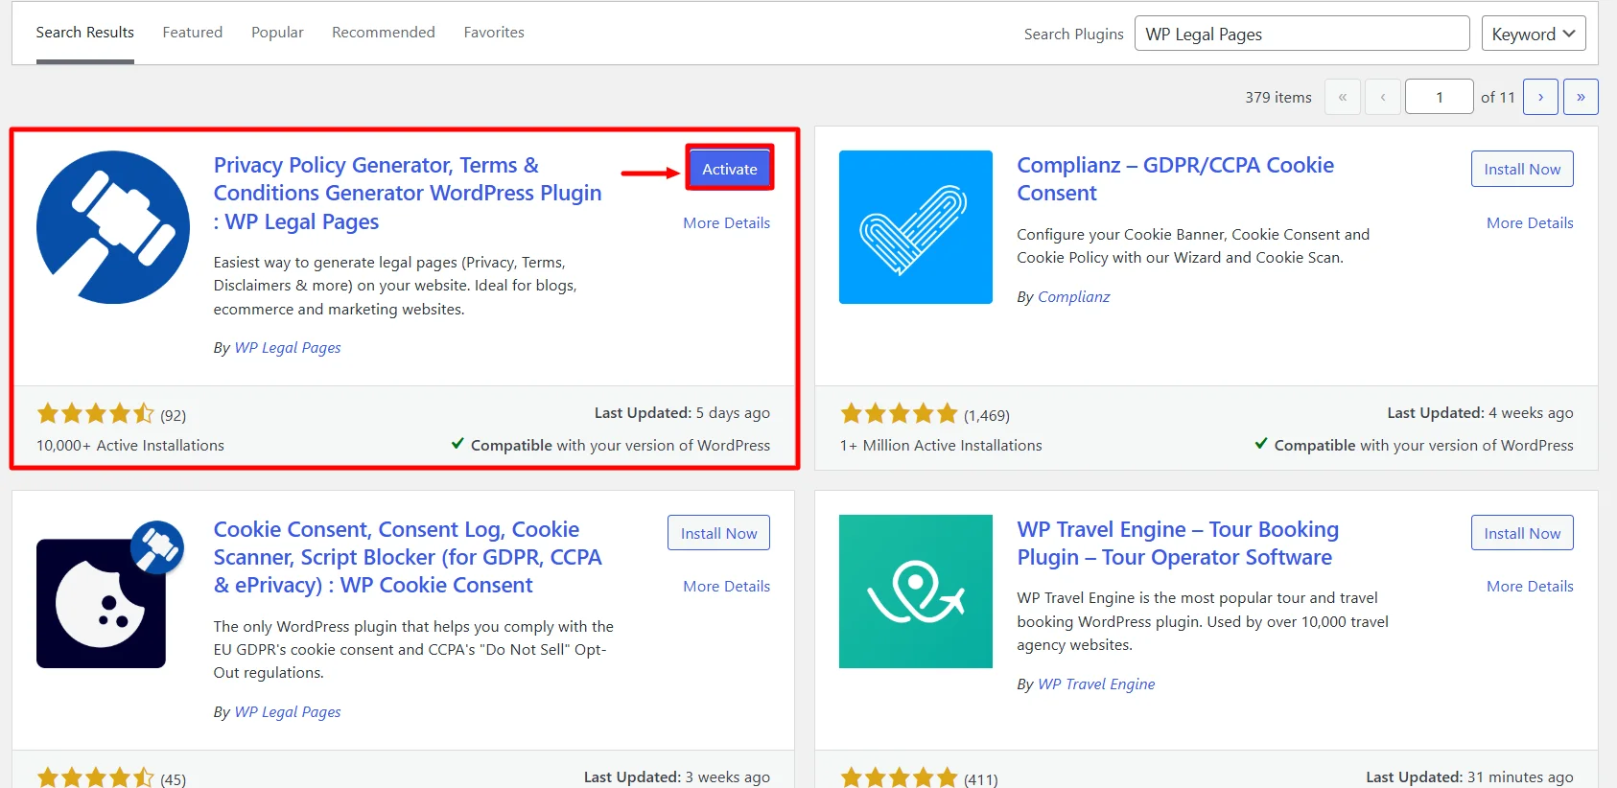Jump to the last results page arrow

[x=1581, y=97]
